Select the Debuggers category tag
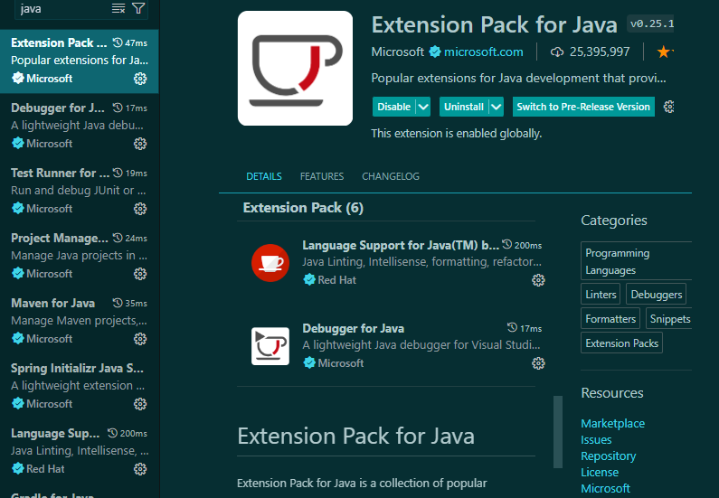 pos(657,294)
